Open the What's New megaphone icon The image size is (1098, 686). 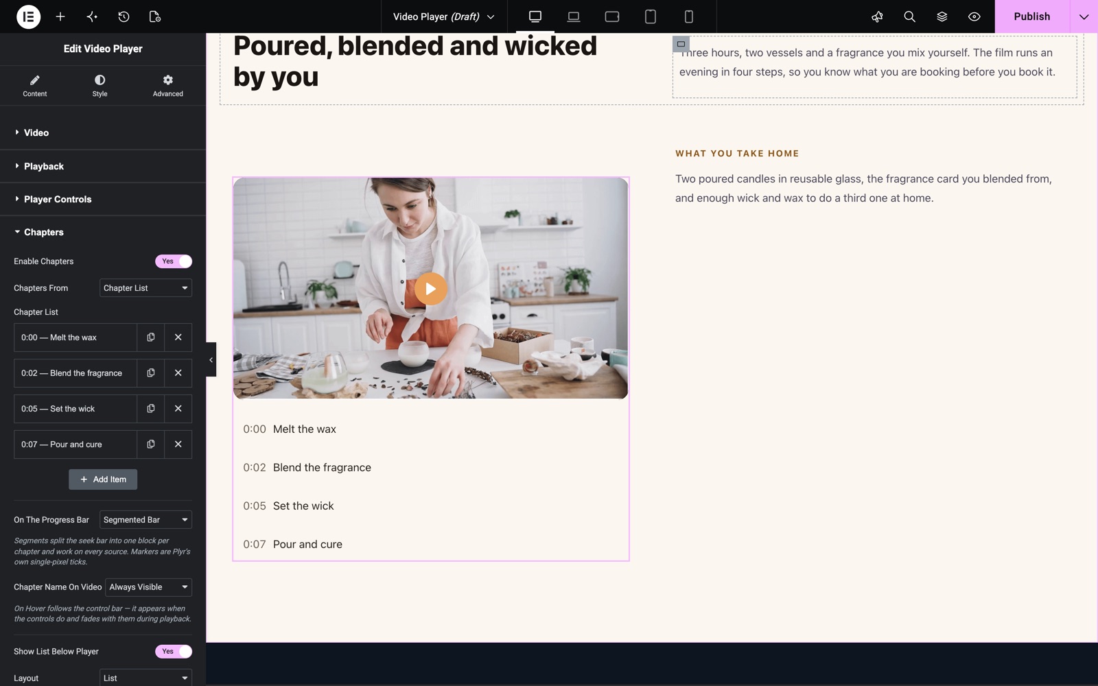click(877, 16)
